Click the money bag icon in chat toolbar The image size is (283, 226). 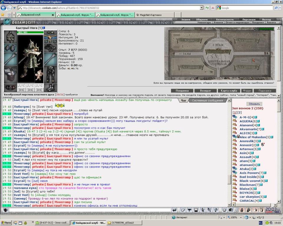point(242,210)
